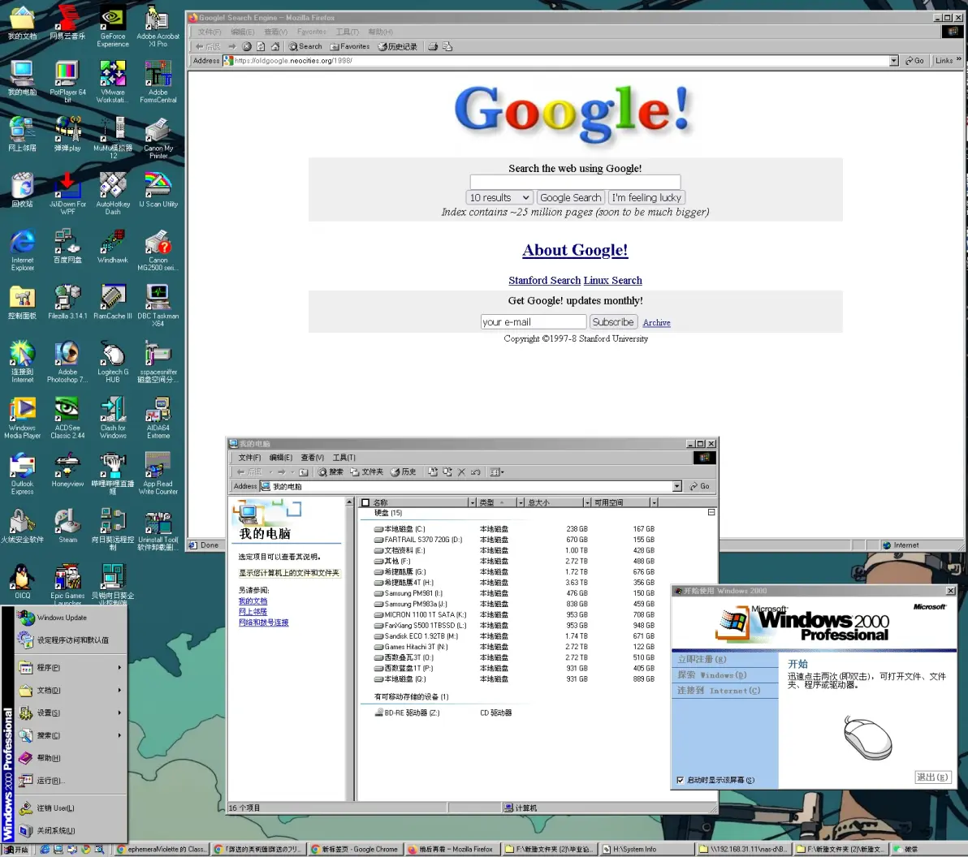Select the Steam desktop icon
The image size is (968, 857).
click(67, 525)
